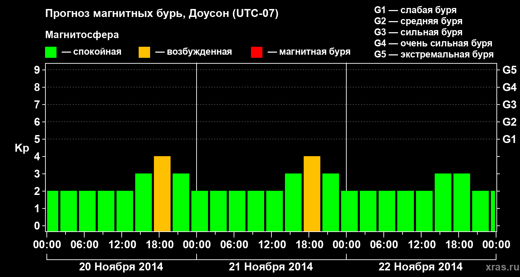Click the G4 label on the right axis
The image size is (520, 277).
tap(510, 87)
